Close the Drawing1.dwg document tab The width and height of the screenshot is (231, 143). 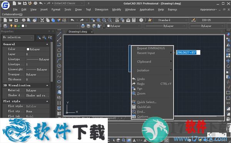pyautogui.click(x=92, y=32)
